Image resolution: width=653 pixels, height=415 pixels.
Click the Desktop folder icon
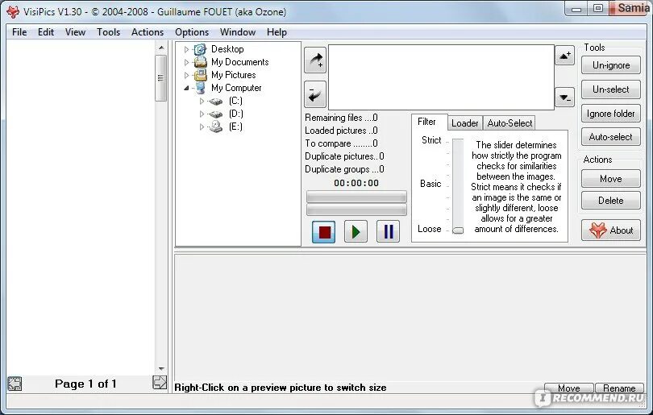click(200, 49)
